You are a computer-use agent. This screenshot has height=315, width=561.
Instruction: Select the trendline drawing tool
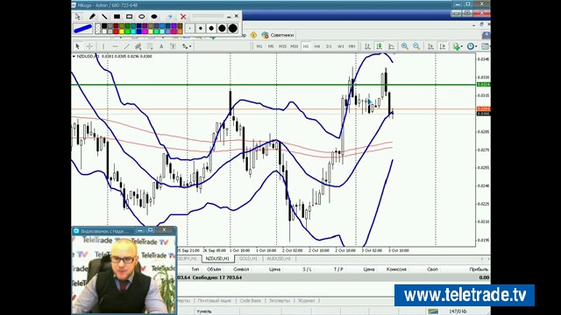(127, 46)
